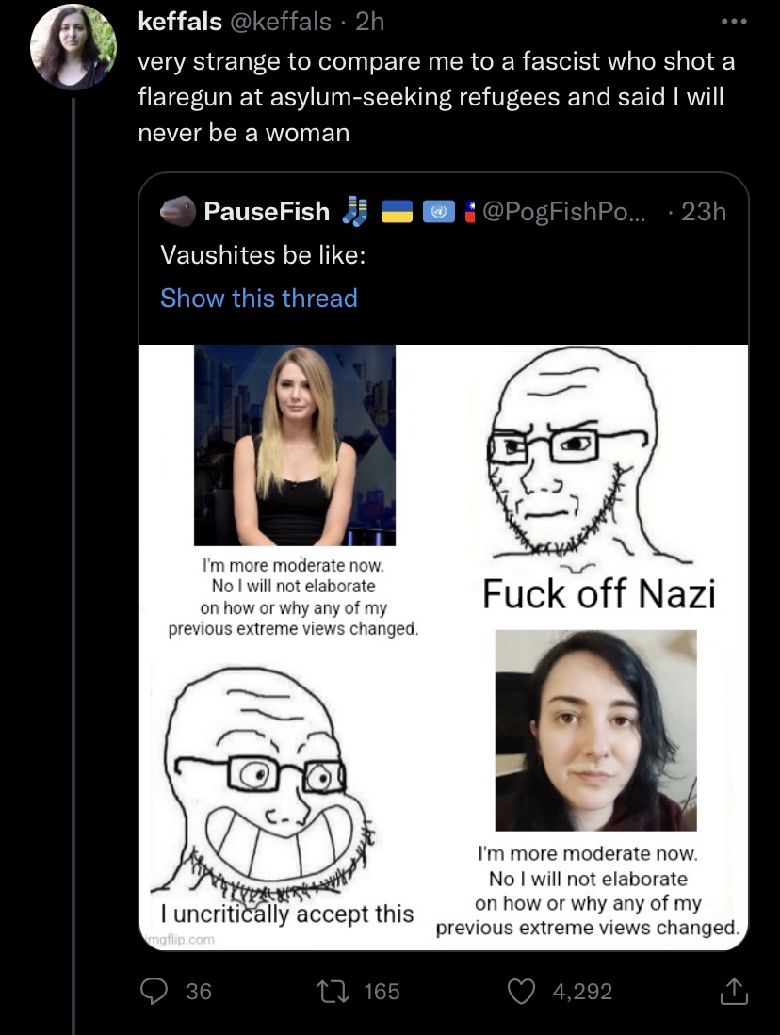Open the 23h quoted tweet timestamp

[x=704, y=211]
